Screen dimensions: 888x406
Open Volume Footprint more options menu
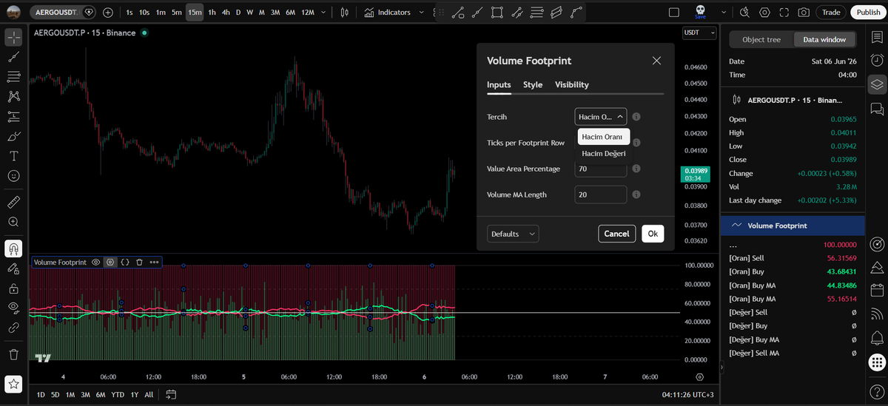coord(154,262)
